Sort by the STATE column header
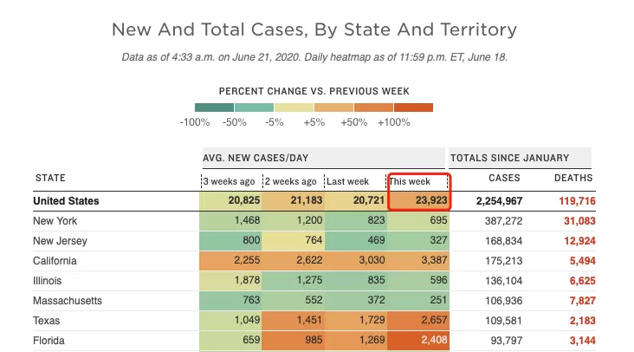Screen dimensions: 634x352 click(50, 178)
